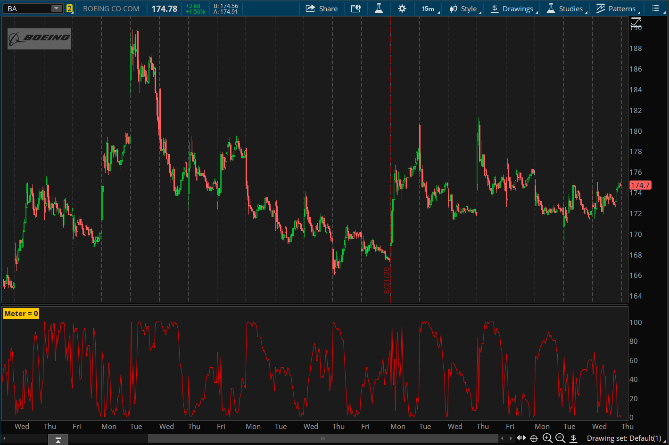The width and height of the screenshot is (669, 445).
Task: Click the small right scroll step arrow
Action: [x=511, y=438]
